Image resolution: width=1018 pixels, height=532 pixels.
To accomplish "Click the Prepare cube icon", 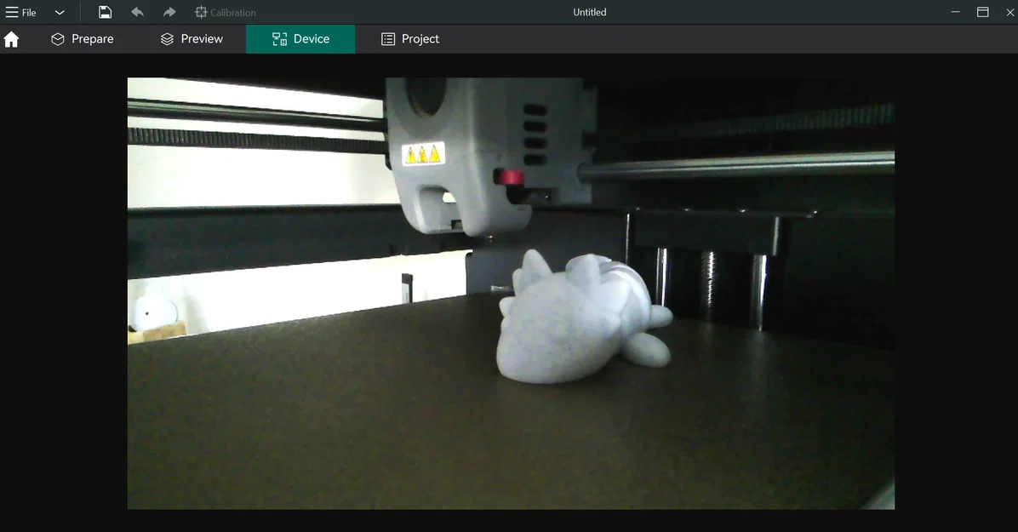I will (x=57, y=38).
